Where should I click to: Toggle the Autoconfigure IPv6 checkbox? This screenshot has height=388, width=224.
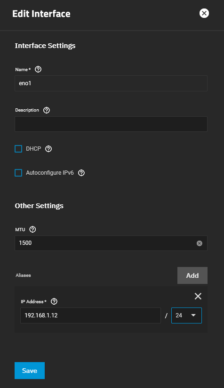click(18, 173)
